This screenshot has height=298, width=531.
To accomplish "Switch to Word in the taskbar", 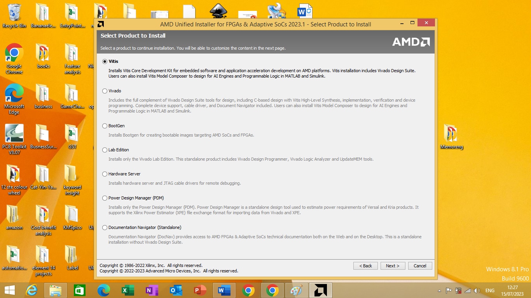I will pyautogui.click(x=224, y=290).
